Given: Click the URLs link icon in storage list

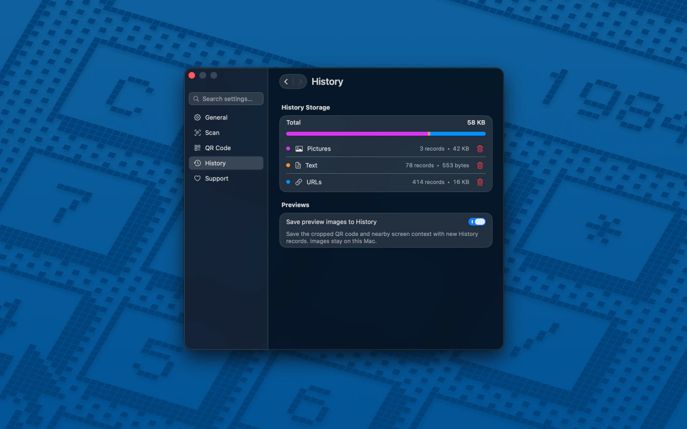Looking at the screenshot, I should 299,182.
